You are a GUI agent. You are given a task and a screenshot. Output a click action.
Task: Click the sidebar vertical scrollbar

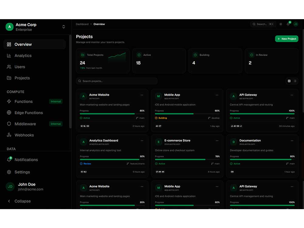coord(70,81)
